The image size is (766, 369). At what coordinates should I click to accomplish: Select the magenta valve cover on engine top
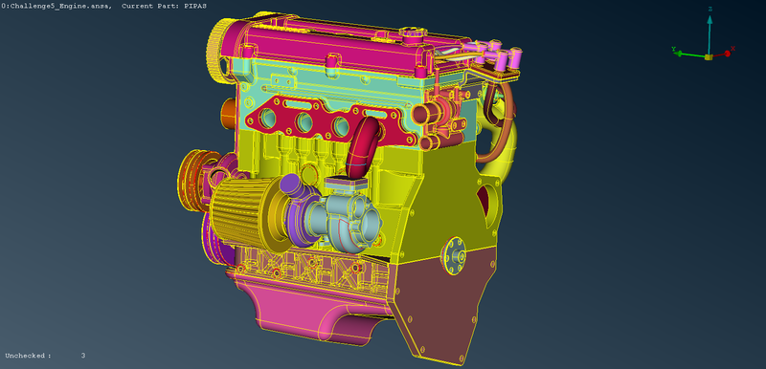[332, 45]
